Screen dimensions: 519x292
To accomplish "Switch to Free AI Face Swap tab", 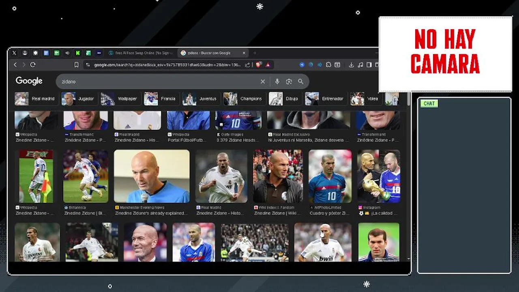I will 140,53.
